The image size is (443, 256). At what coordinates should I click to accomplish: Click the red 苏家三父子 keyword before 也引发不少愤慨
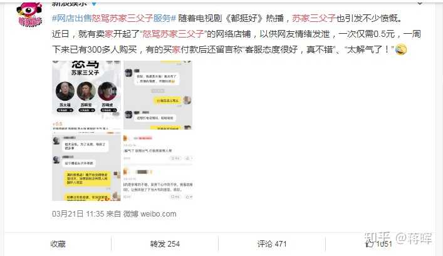pyautogui.click(x=314, y=18)
